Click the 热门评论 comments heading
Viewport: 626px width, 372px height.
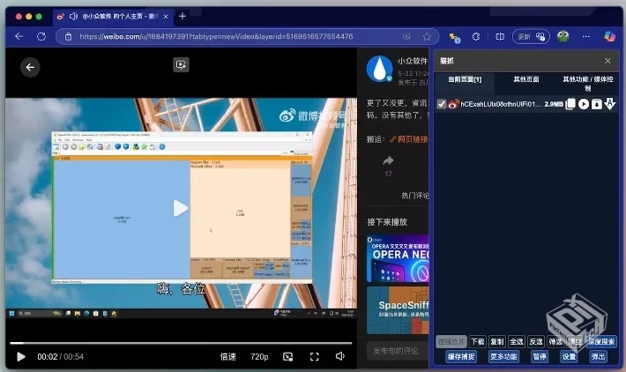click(414, 196)
